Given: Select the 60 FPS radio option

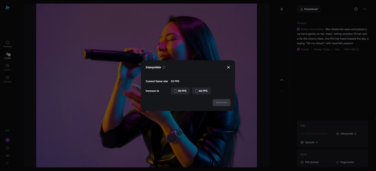Looking at the screenshot, I should click(x=201, y=91).
